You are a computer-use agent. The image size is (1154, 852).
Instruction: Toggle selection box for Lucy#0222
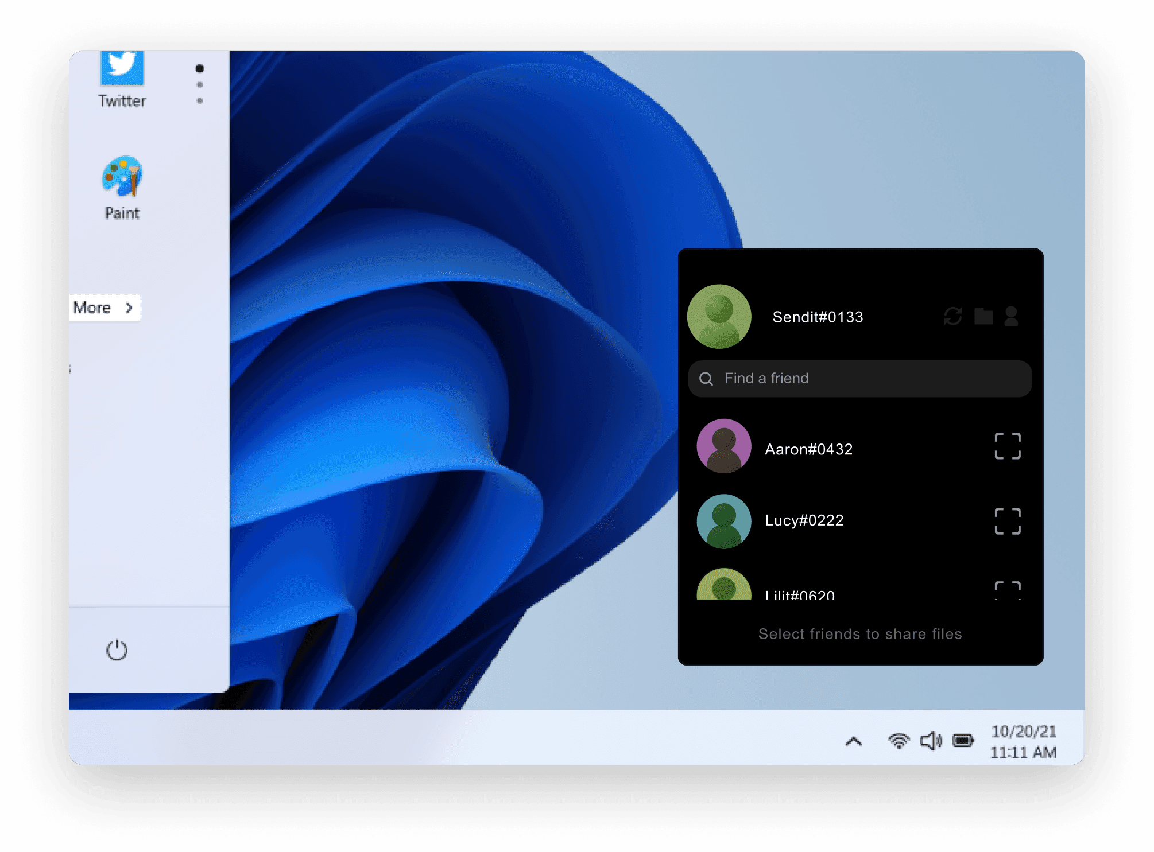(1008, 521)
